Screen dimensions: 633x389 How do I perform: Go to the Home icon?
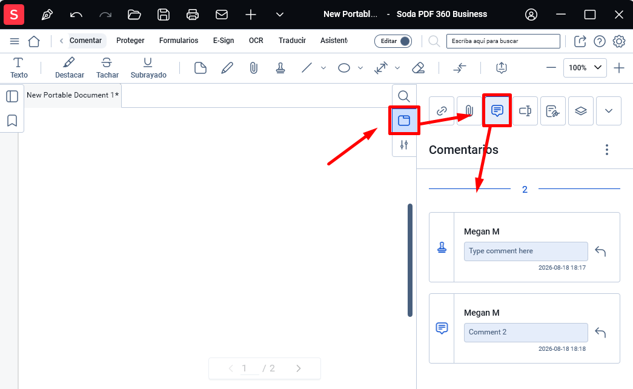34,41
